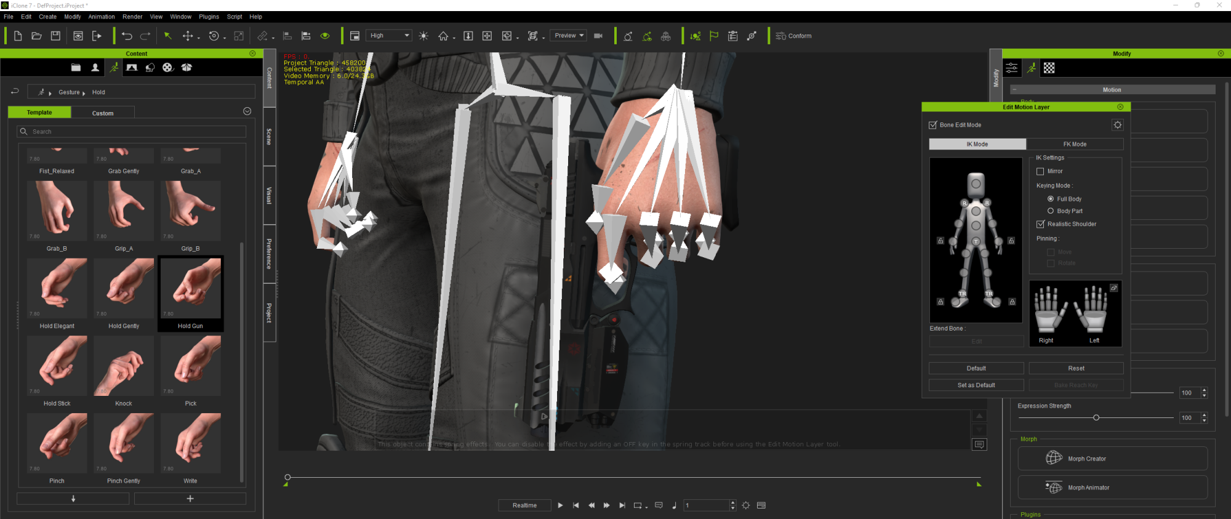Open the Animation menu
The height and width of the screenshot is (519, 1231).
[102, 17]
